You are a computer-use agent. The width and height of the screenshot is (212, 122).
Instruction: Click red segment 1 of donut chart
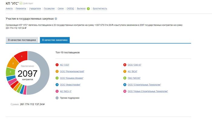(22, 56)
